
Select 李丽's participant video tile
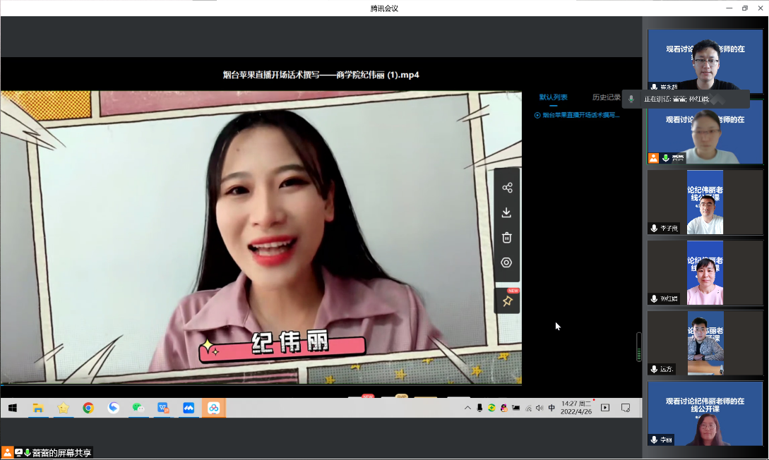point(705,413)
